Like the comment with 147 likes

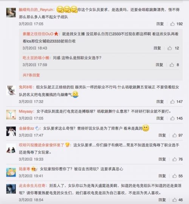172,102
